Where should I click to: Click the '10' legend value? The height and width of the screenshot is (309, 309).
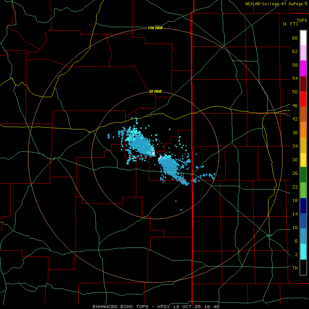(295, 227)
